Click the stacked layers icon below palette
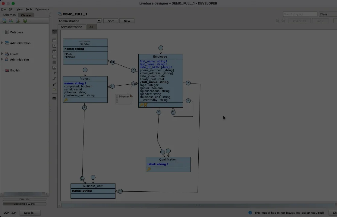Screen dimensions: 337x217 click(x=54, y=98)
